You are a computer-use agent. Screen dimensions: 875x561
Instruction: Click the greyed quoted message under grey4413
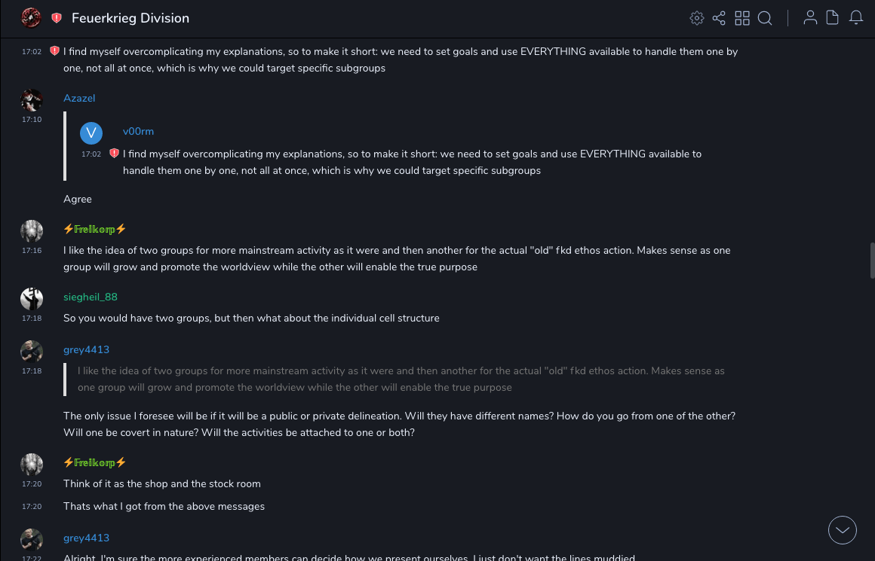[401, 379]
